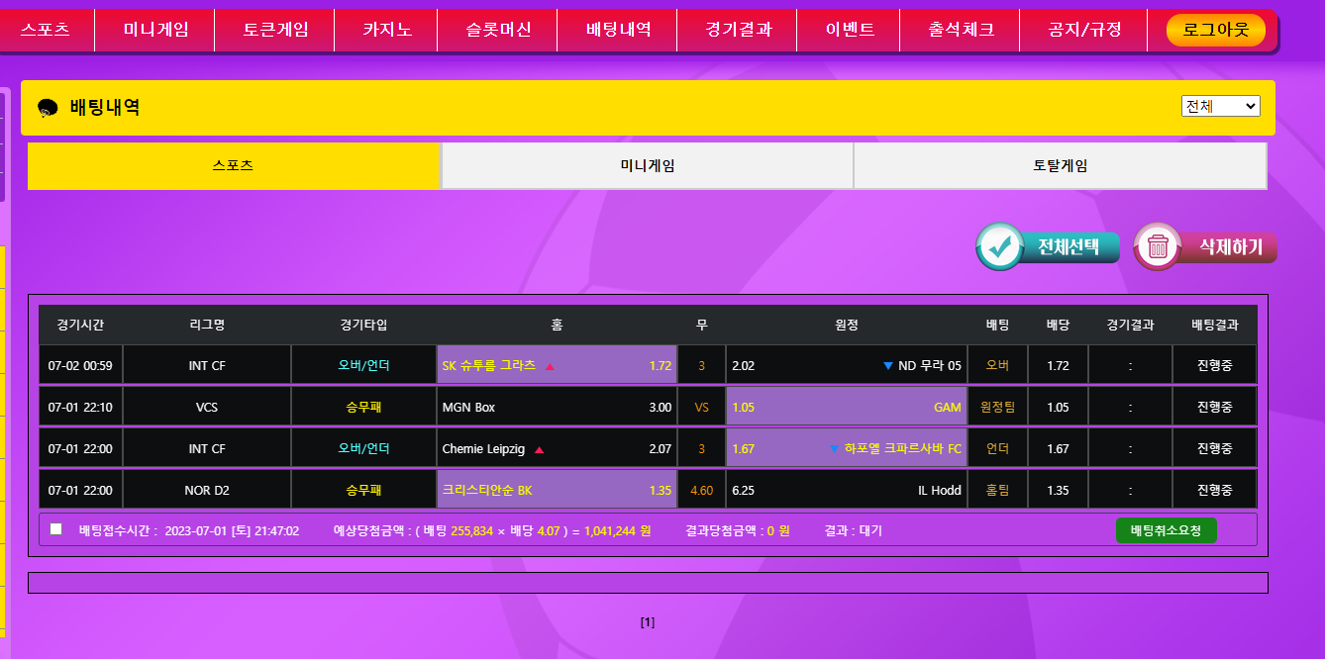1325x659 pixels.
Task: Switch to the 미니게임 history tab
Action: pyautogui.click(x=647, y=166)
